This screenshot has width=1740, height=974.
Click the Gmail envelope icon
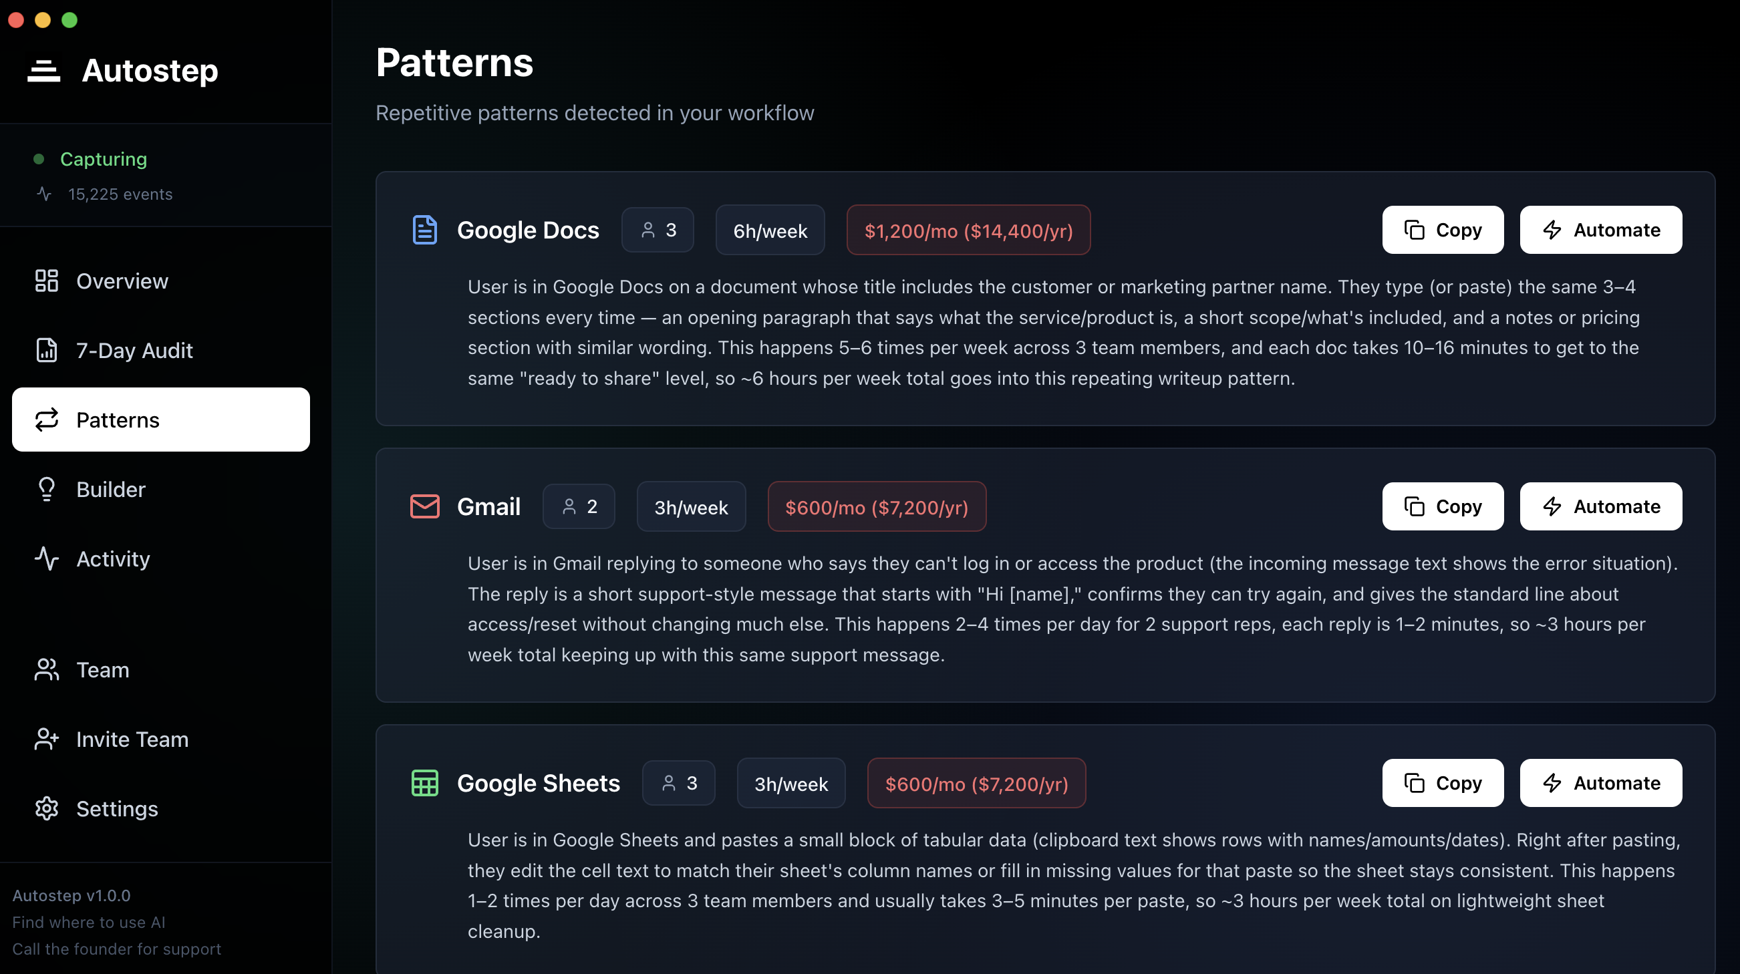click(424, 506)
